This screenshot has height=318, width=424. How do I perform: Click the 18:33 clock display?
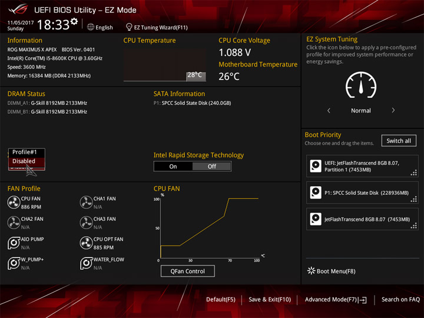[x=53, y=25]
